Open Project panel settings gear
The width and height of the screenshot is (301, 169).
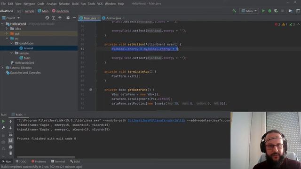pyautogui.click(x=68, y=18)
